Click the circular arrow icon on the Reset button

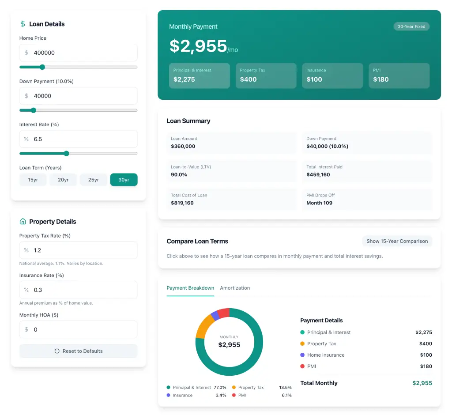click(57, 351)
